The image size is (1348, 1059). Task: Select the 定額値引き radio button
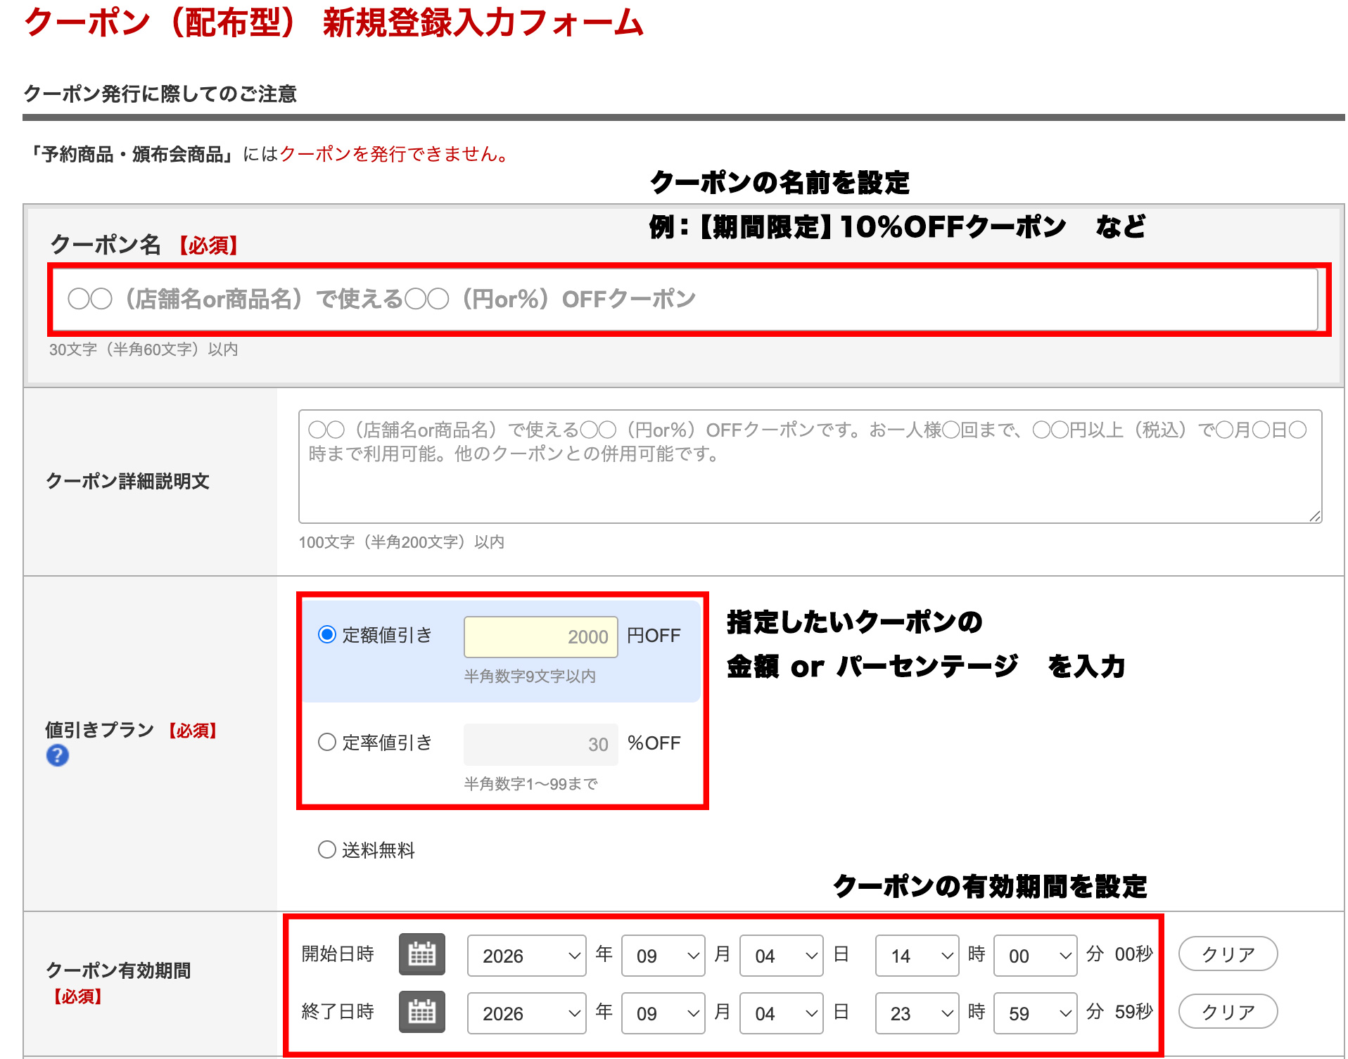327,634
